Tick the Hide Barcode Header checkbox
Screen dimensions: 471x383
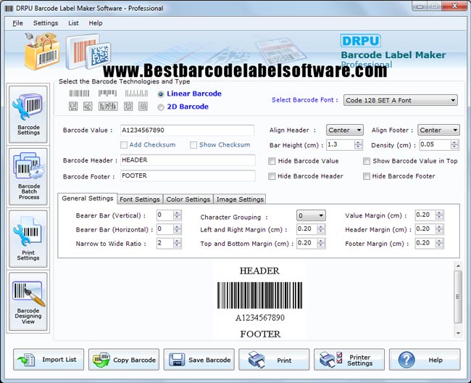[272, 176]
